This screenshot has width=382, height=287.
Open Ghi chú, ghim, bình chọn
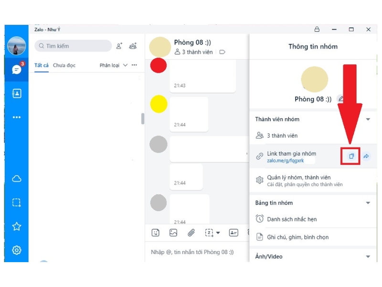click(313, 237)
